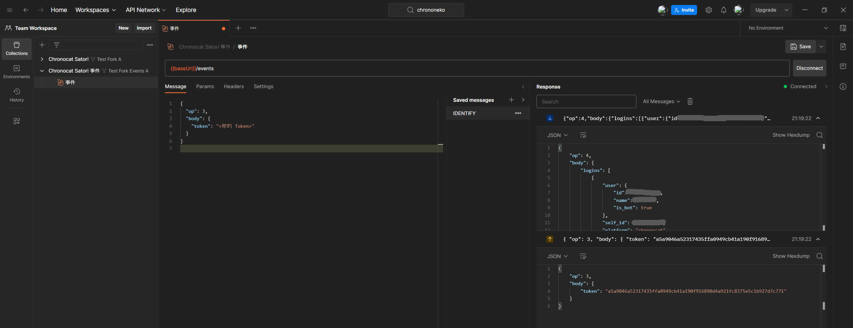This screenshot has width=853, height=328.
Task: Click the chrononeko global search box
Action: pos(426,10)
